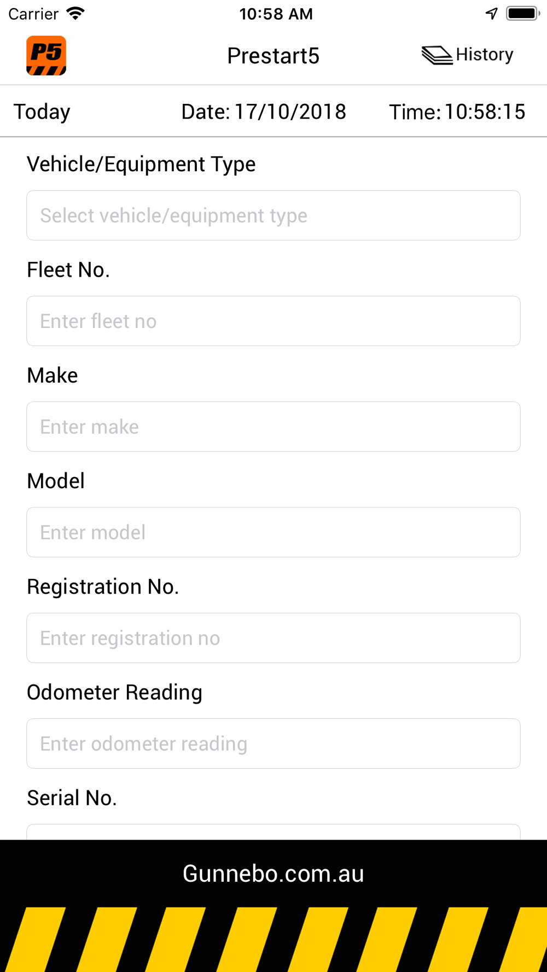Open the vehicle/equipment type selector
This screenshot has height=972, width=547.
coord(273,215)
